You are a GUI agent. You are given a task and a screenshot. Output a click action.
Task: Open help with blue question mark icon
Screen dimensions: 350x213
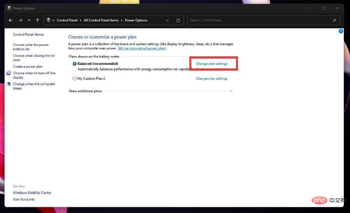(341, 31)
